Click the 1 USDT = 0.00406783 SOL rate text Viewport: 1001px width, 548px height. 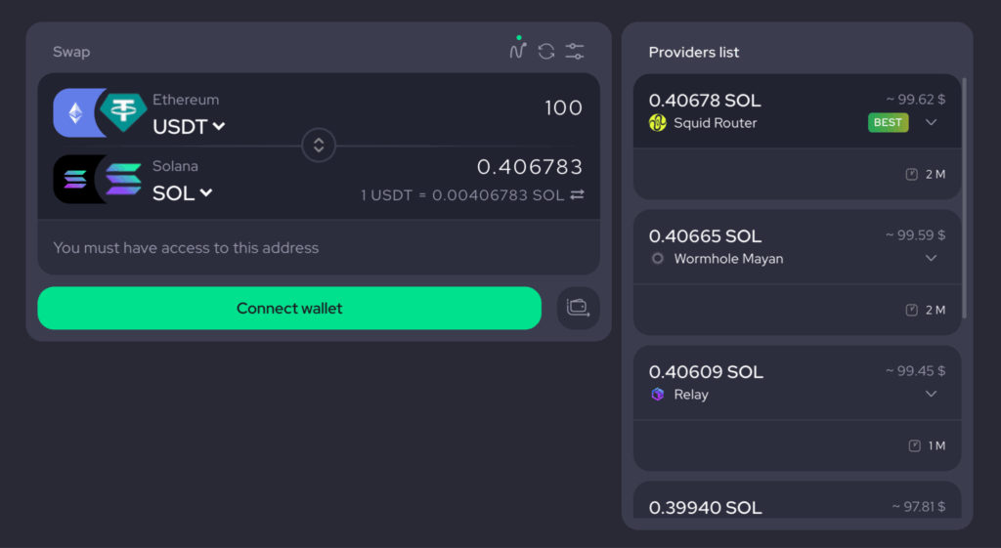click(462, 195)
